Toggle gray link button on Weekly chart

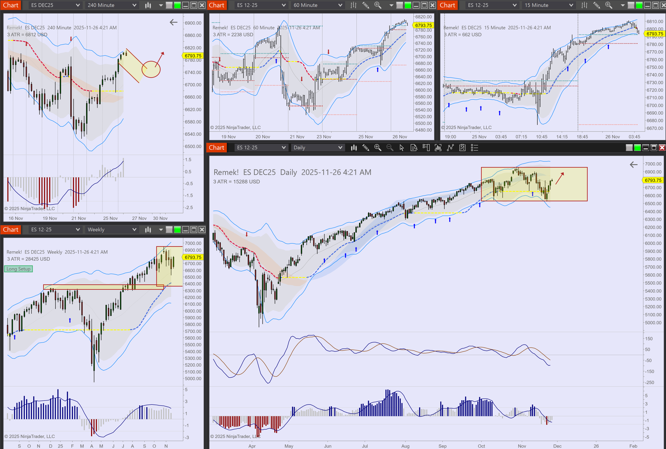tap(169, 229)
